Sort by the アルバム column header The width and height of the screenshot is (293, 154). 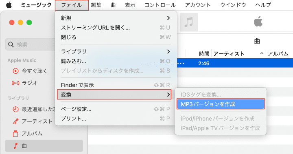(x=278, y=54)
